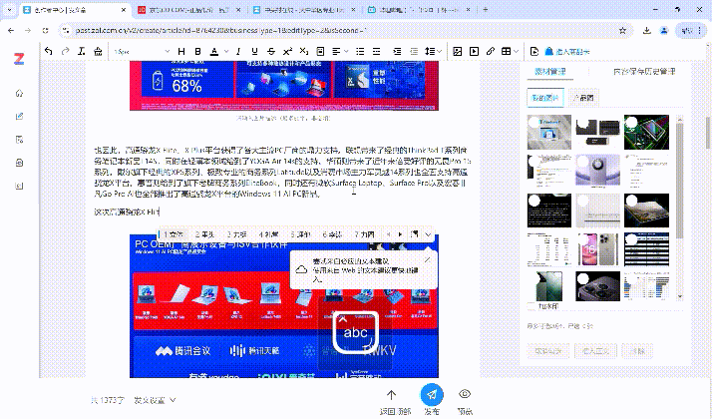
Task: Select circle on green chip thumbnail
Action: point(631,122)
